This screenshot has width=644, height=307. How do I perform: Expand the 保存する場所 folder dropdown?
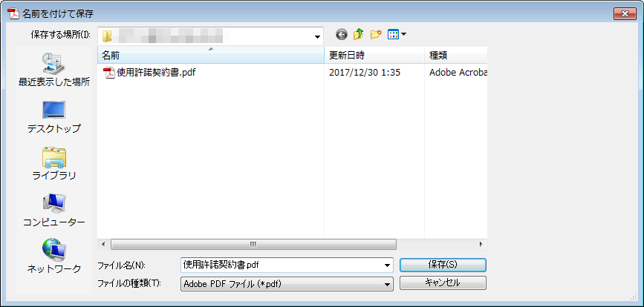pos(317,36)
